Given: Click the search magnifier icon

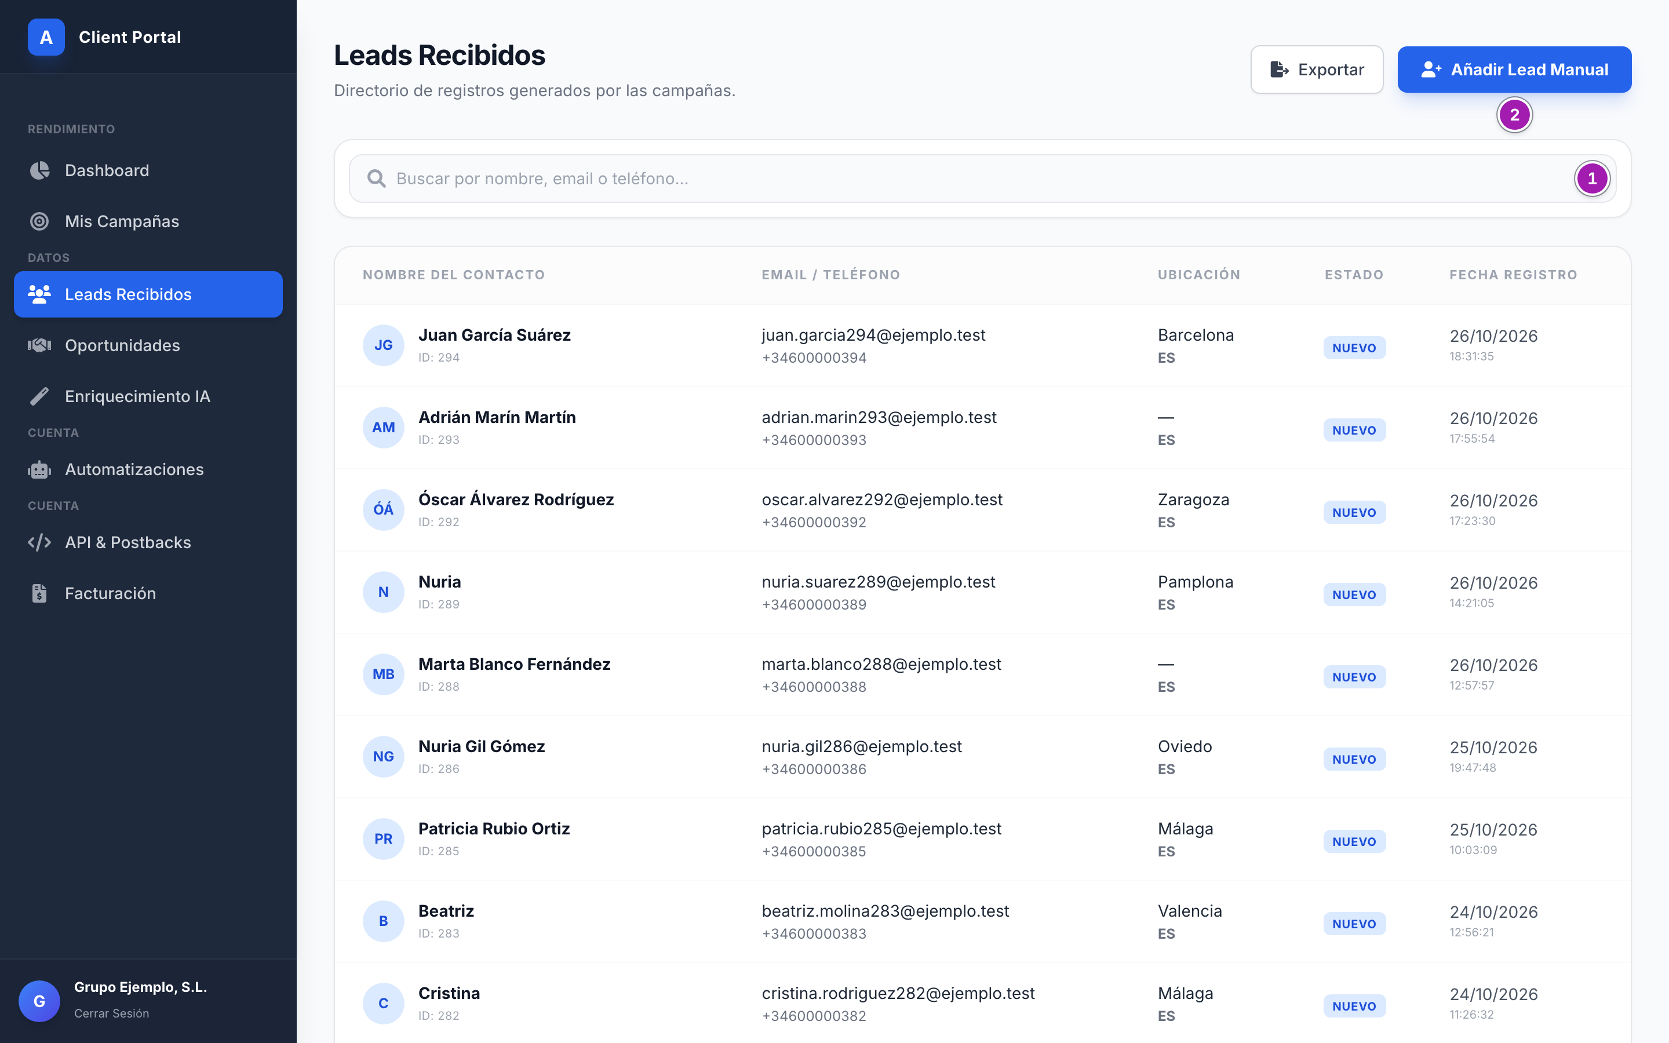Looking at the screenshot, I should (376, 178).
